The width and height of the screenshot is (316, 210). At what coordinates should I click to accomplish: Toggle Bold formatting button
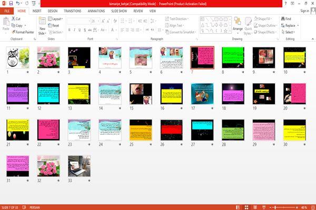click(70, 30)
